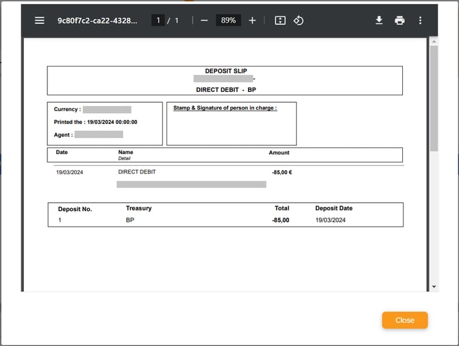This screenshot has width=459, height=346.
Task: Rotate the document counterclockwise
Action: click(x=299, y=21)
